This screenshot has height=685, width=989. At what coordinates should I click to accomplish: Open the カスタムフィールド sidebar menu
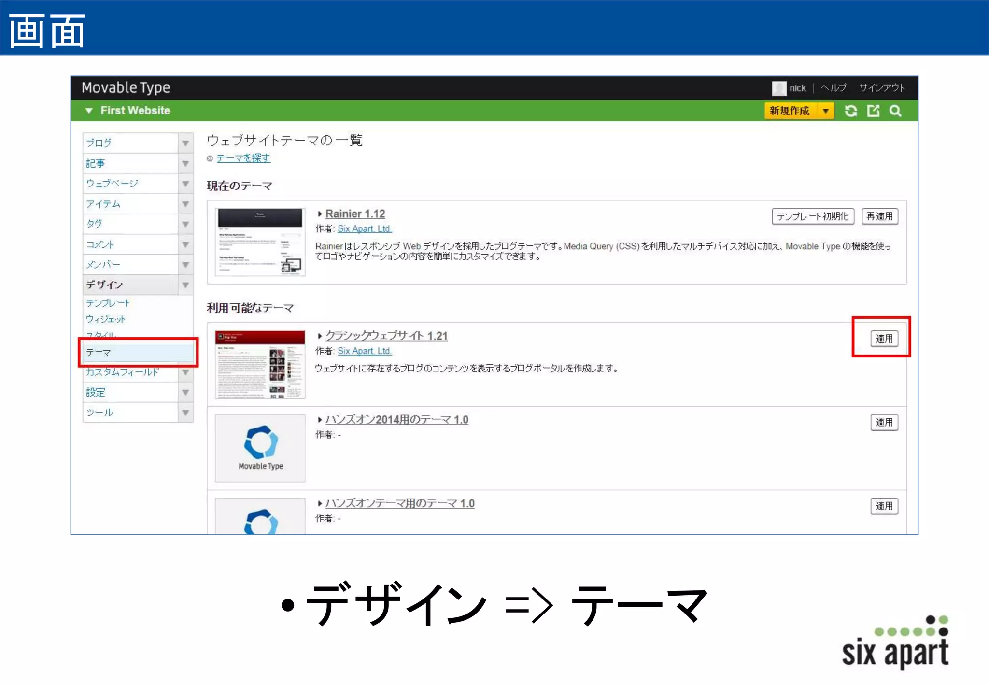(130, 372)
